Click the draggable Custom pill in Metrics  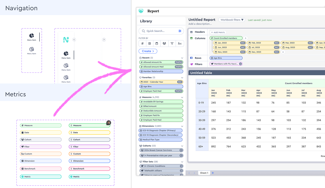(x=89, y=154)
